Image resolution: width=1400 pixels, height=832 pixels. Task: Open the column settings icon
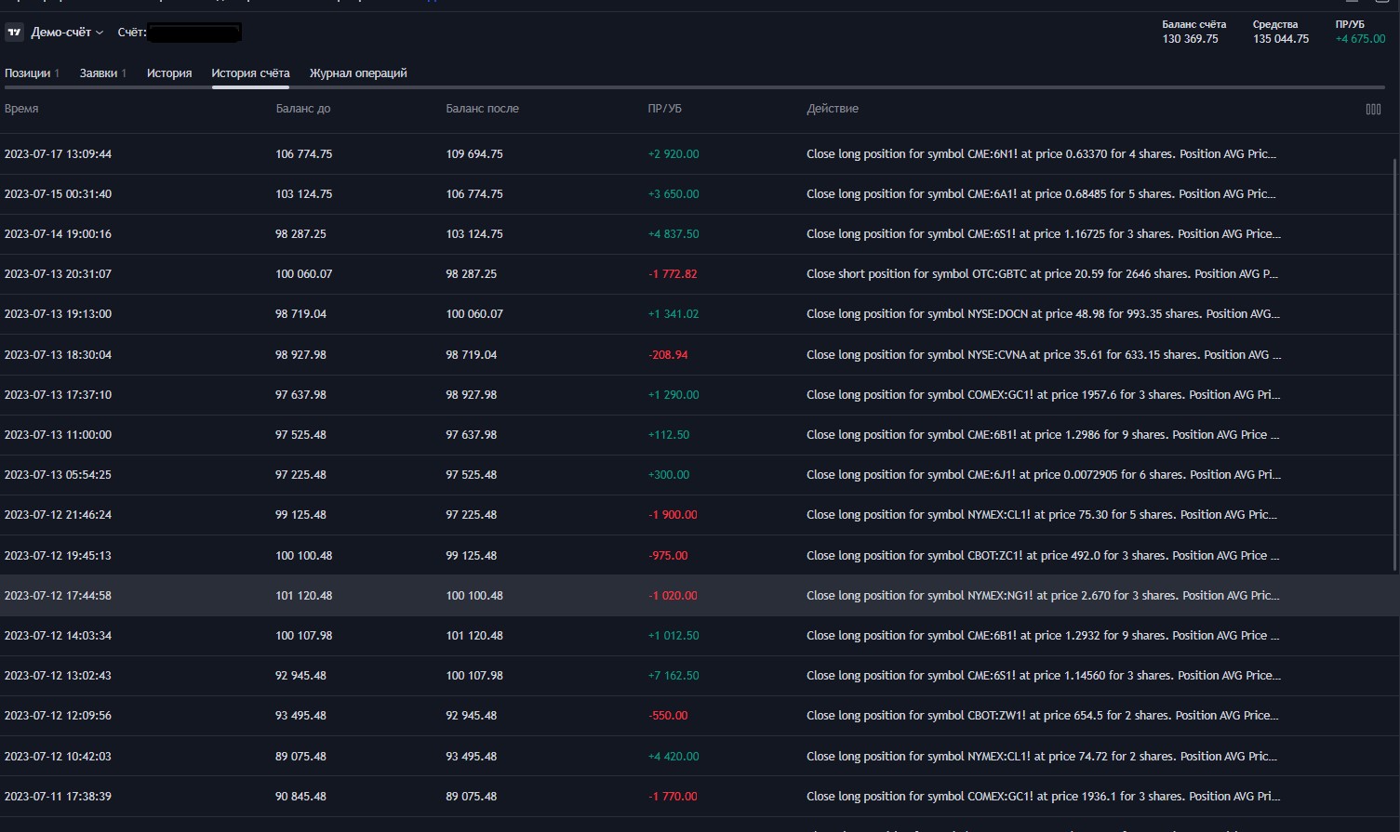pos(1373,109)
